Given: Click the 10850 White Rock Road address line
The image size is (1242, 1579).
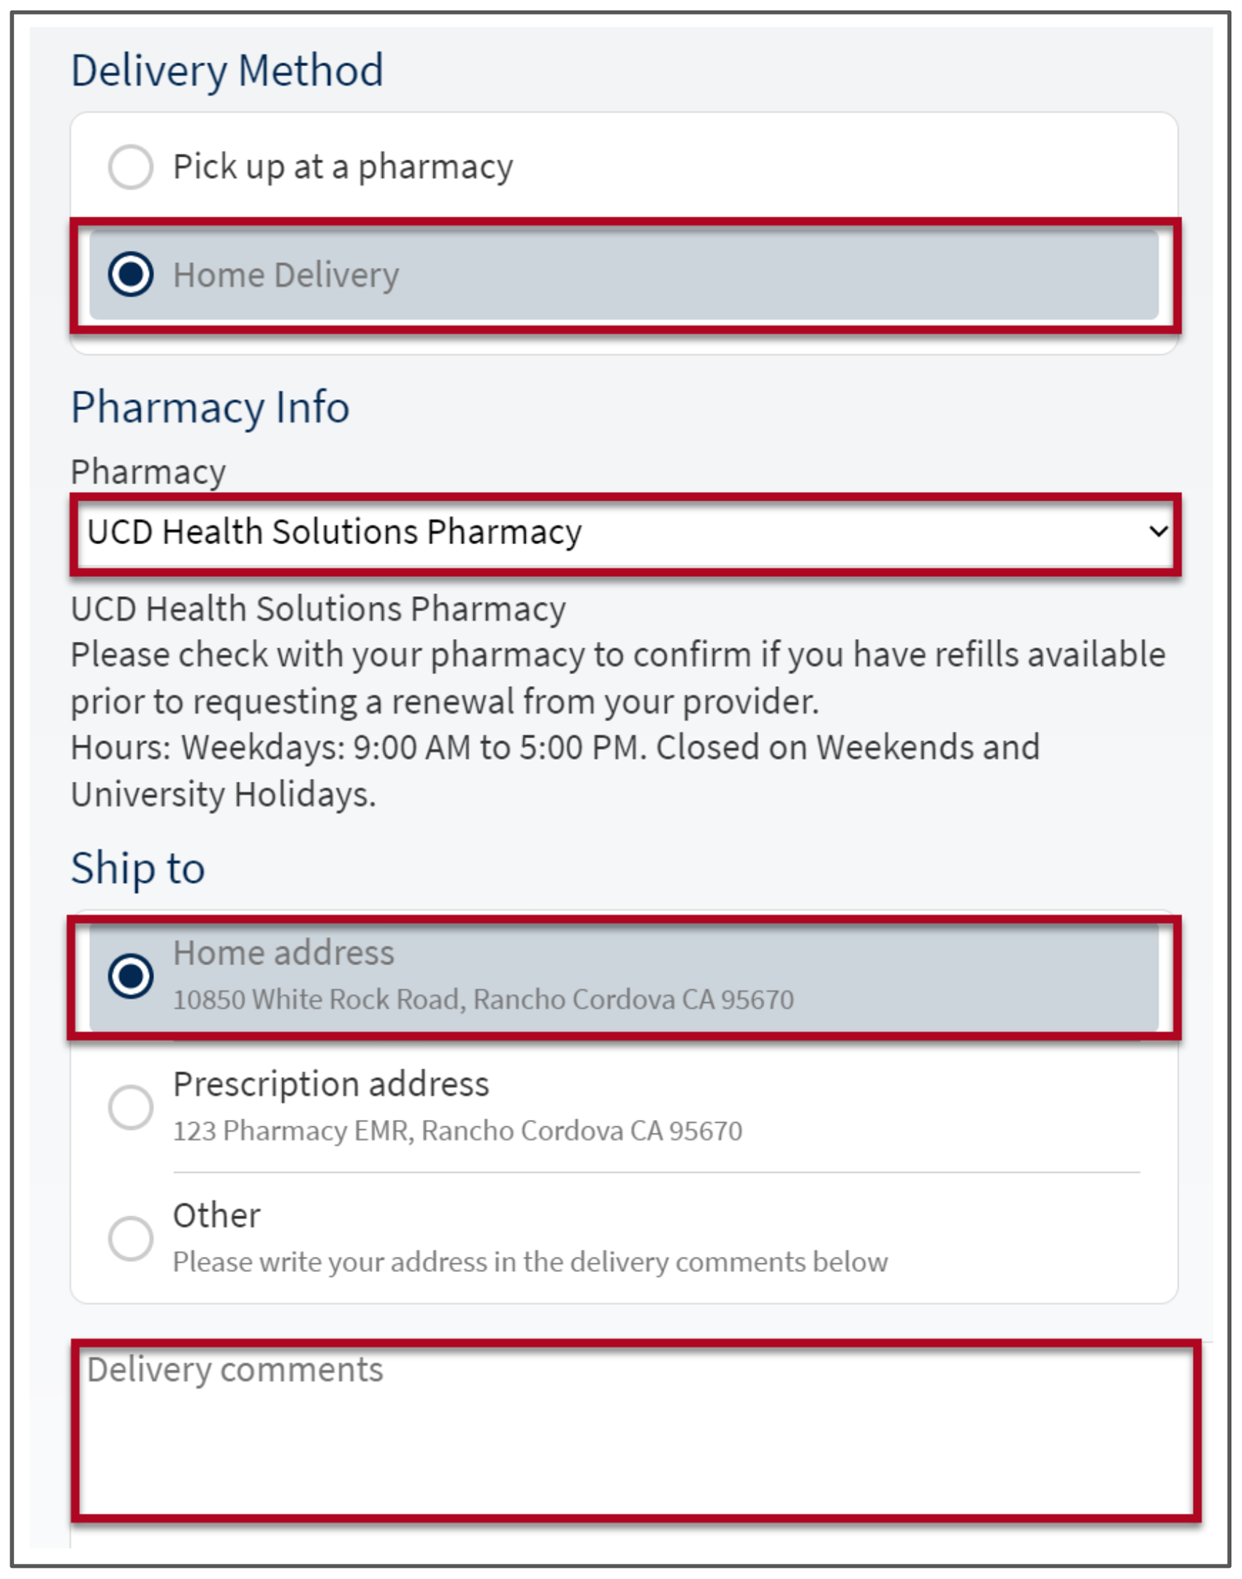Looking at the screenshot, I should tap(483, 999).
